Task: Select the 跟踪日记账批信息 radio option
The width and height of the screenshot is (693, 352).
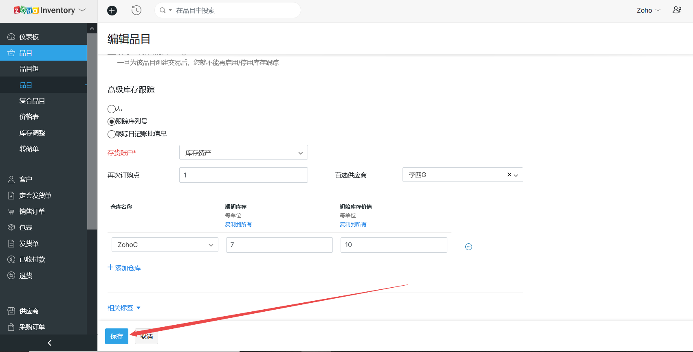Action: tap(112, 134)
